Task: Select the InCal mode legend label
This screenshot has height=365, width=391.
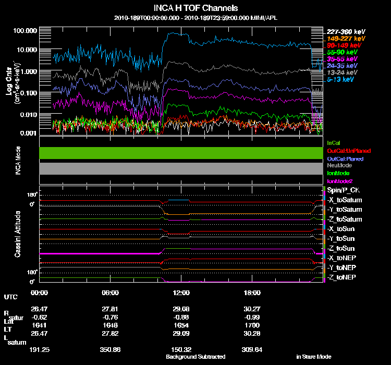Action: pos(333,142)
